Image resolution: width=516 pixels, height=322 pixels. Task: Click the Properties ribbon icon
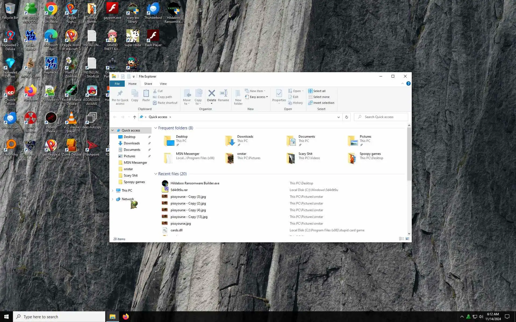pyautogui.click(x=279, y=94)
